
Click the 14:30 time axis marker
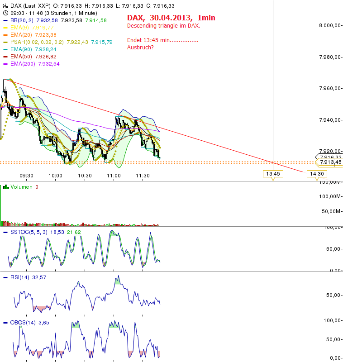pos(317,174)
